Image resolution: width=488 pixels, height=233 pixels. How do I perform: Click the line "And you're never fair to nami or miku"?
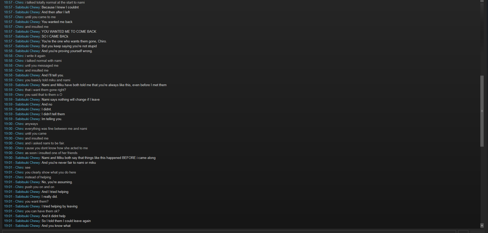pos(69,162)
